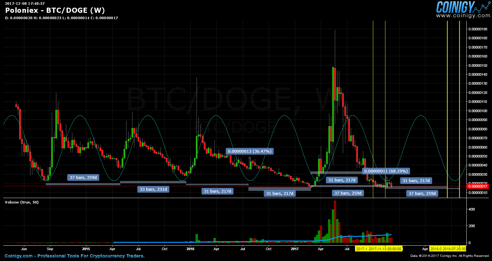
Task: Click the 0.00000120 price axis label
Action: point(478,93)
